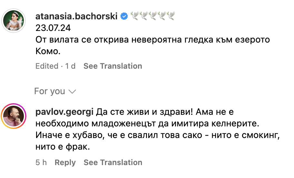Click the blue verified badge
Viewport: 294px width, 178px height.
(124, 16)
